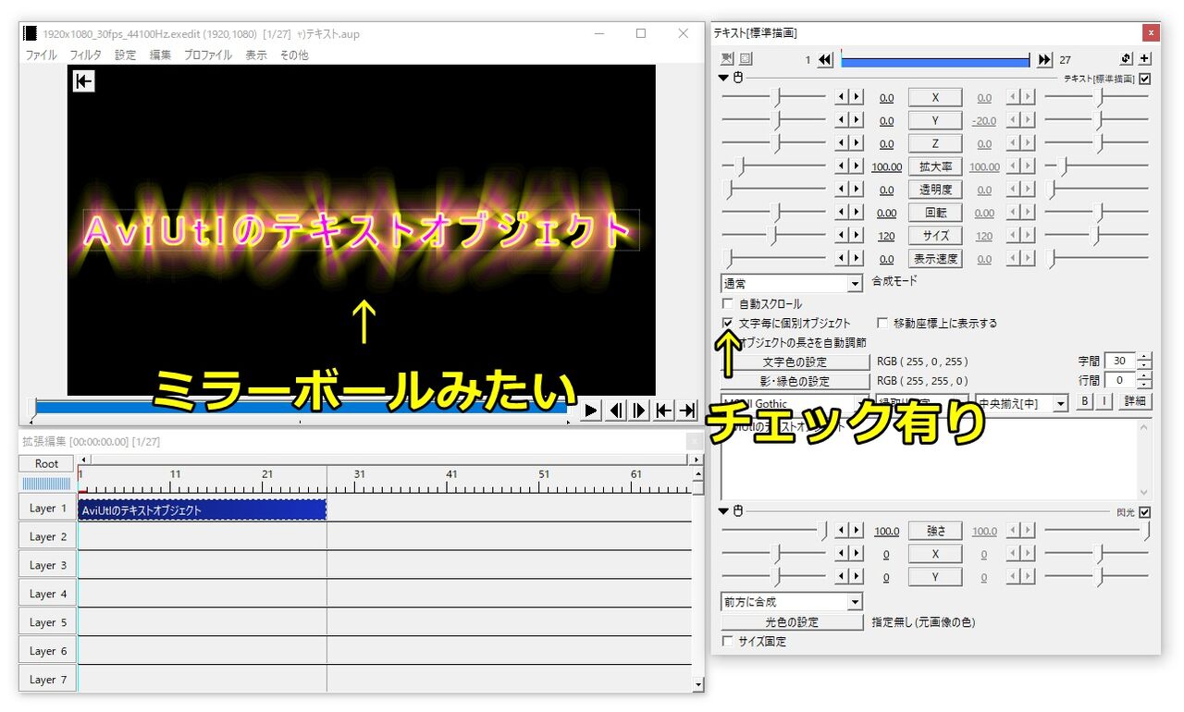The image size is (1184, 712).
Task: Jump to last frame with the right double-arrow icon
Action: tap(1044, 59)
